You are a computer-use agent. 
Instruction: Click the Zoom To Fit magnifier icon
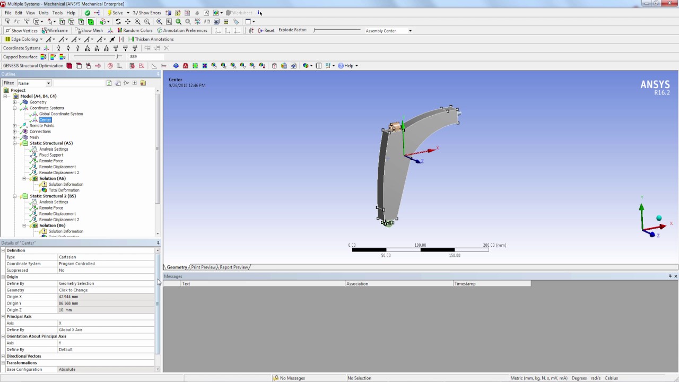[159, 22]
